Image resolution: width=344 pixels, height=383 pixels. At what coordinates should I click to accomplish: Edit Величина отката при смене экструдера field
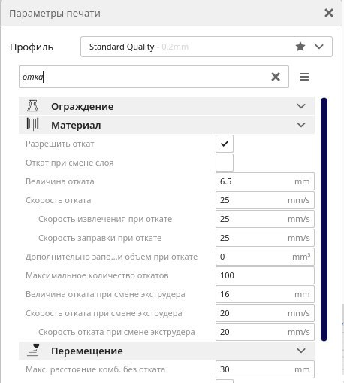[265, 294]
